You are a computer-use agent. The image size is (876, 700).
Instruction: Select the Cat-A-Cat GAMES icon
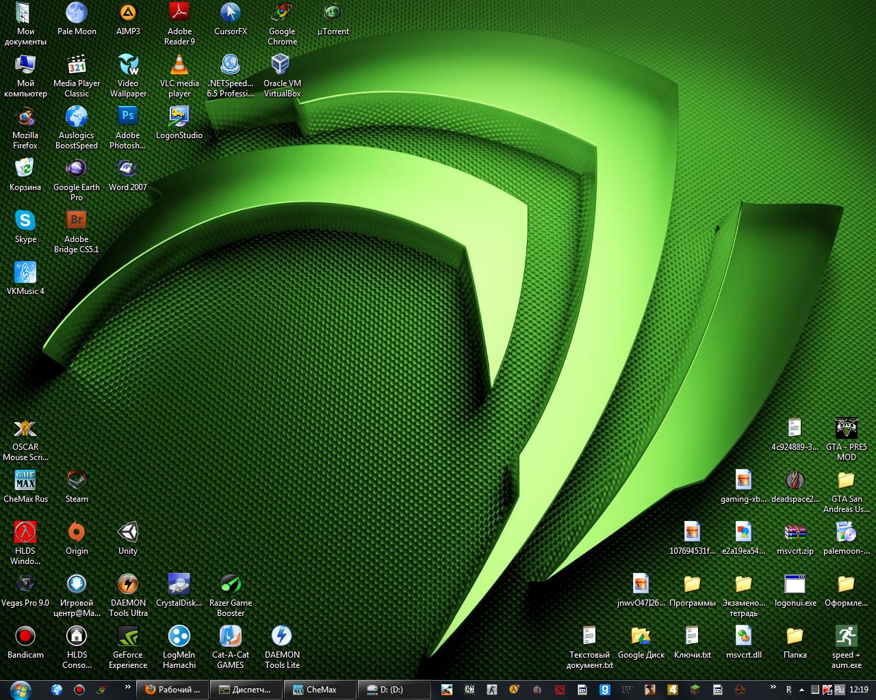tap(231, 647)
